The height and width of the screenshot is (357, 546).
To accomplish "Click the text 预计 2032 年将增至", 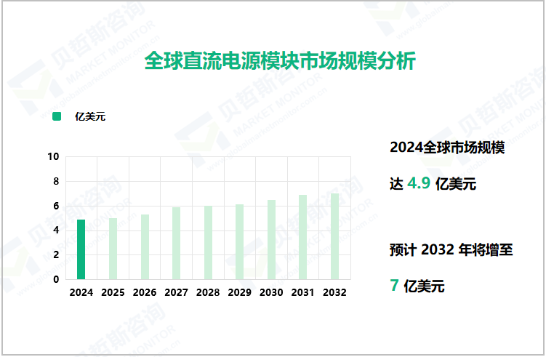I will click(x=451, y=250).
